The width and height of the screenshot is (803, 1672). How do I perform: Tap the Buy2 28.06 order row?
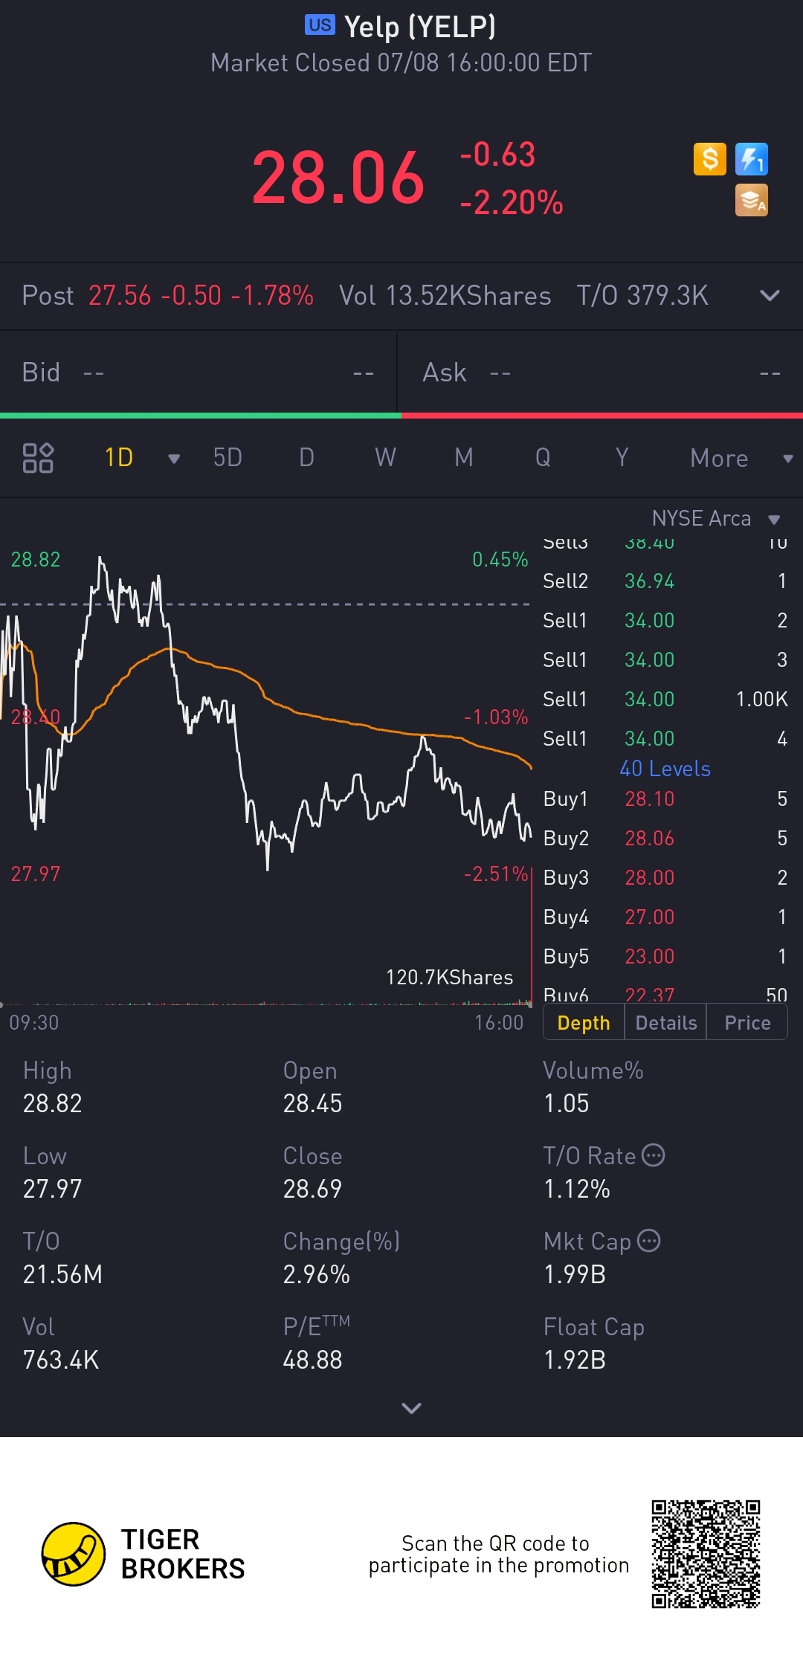tap(665, 838)
